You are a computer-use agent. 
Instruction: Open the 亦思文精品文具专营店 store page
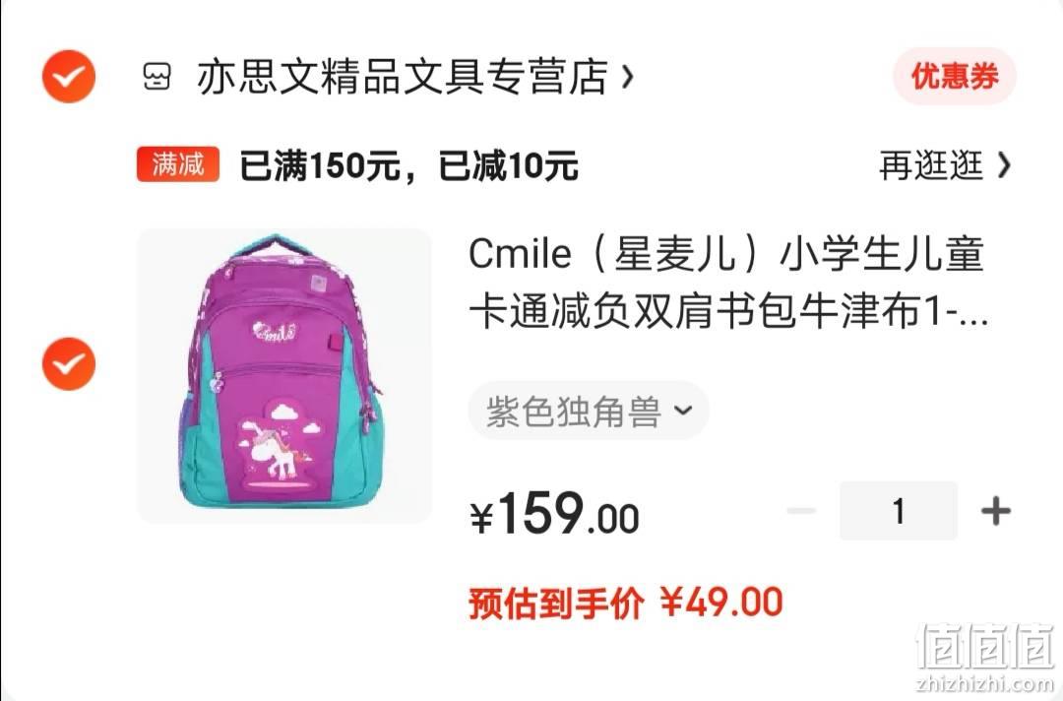[403, 77]
